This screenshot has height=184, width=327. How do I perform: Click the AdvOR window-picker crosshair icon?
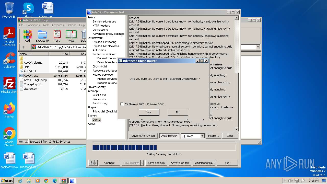pos(91,163)
